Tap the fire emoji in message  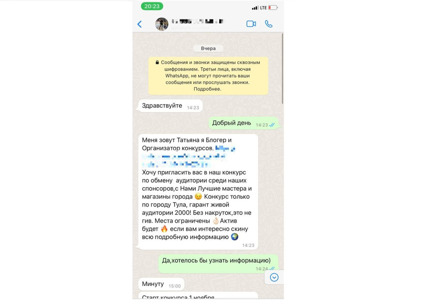pos(164,228)
